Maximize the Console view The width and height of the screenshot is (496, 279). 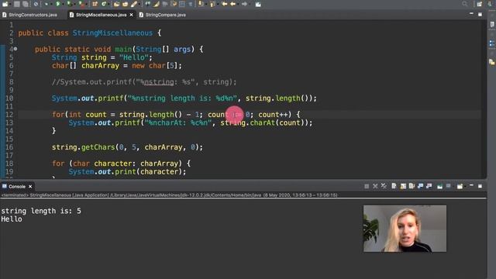pos(480,186)
